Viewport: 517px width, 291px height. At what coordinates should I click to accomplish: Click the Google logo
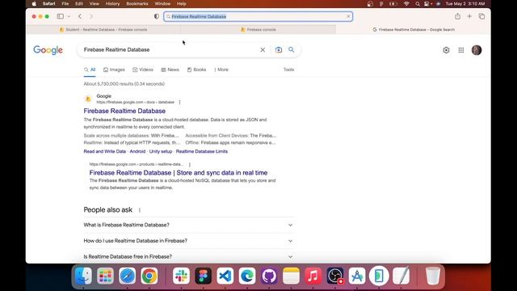point(48,50)
